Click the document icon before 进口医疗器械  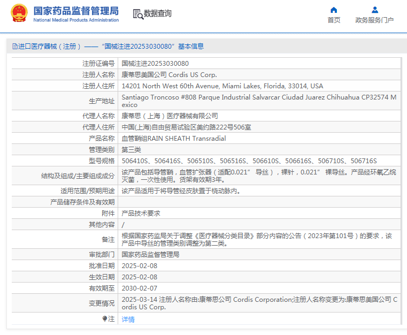tap(14, 47)
